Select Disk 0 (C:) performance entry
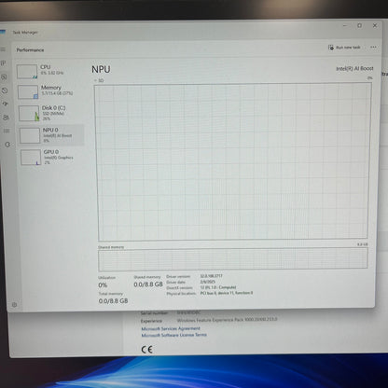The image size is (388, 388). pos(50,113)
